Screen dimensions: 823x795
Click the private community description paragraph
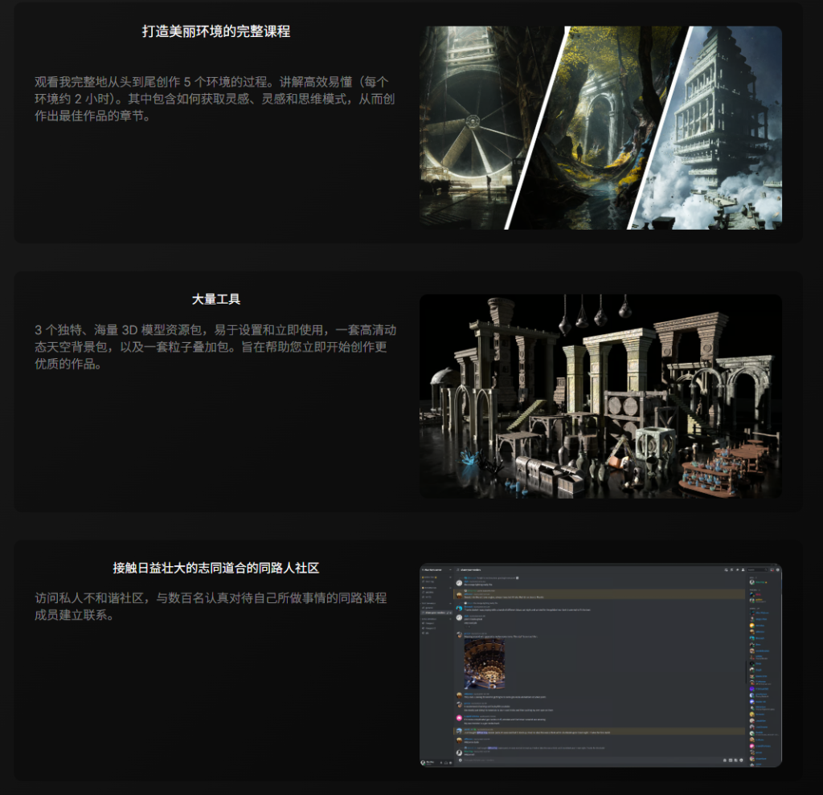211,606
